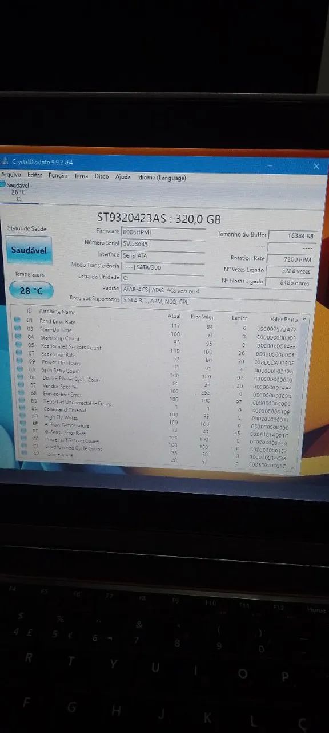This screenshot has height=733, width=329.
Task: Open the Ajuda menu
Action: click(123, 177)
